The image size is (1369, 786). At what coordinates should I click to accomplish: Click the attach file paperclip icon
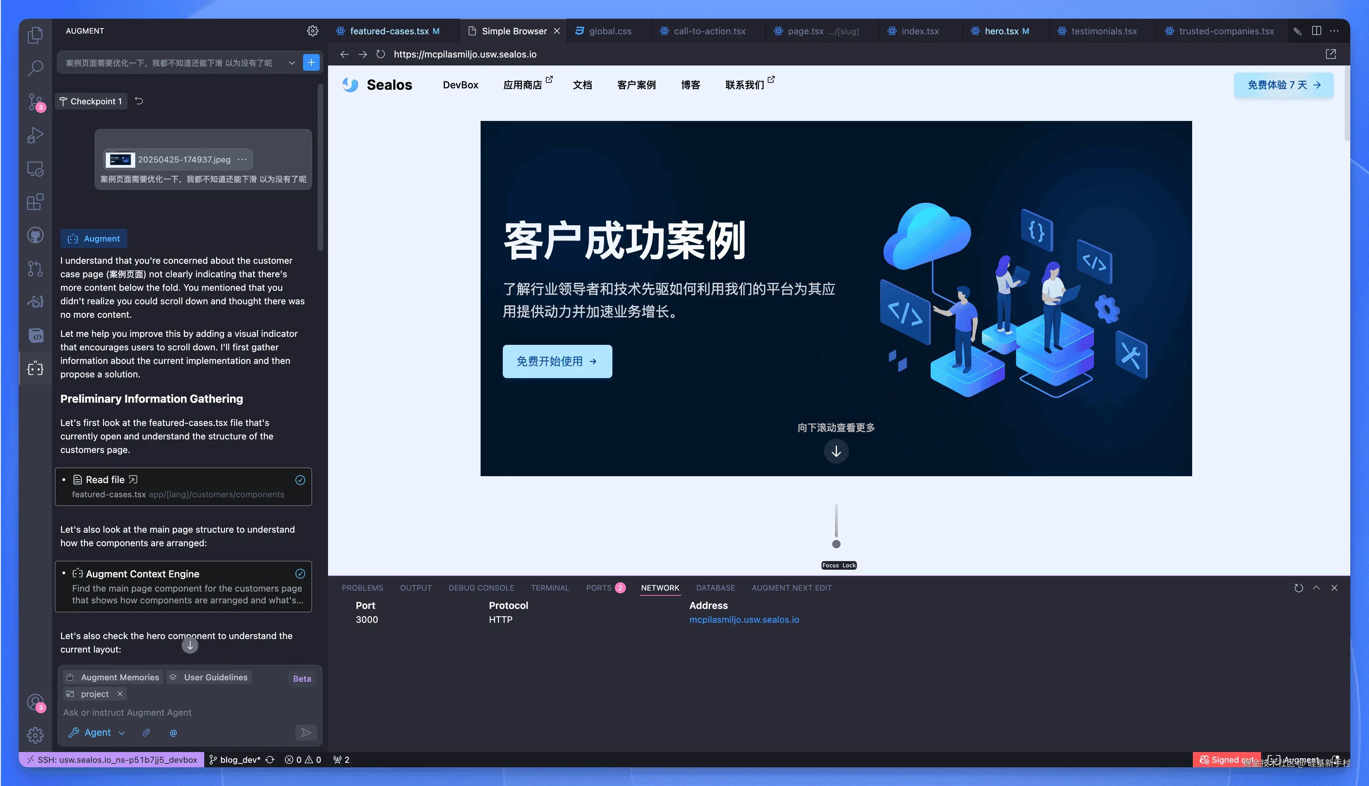point(146,733)
